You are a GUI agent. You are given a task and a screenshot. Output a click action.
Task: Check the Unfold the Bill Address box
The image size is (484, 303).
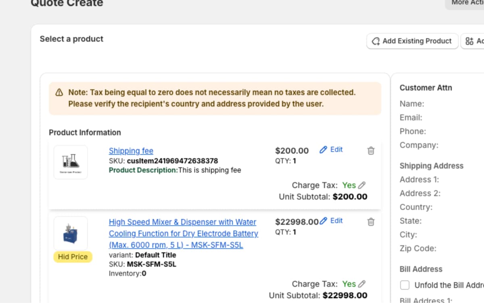(x=405, y=285)
